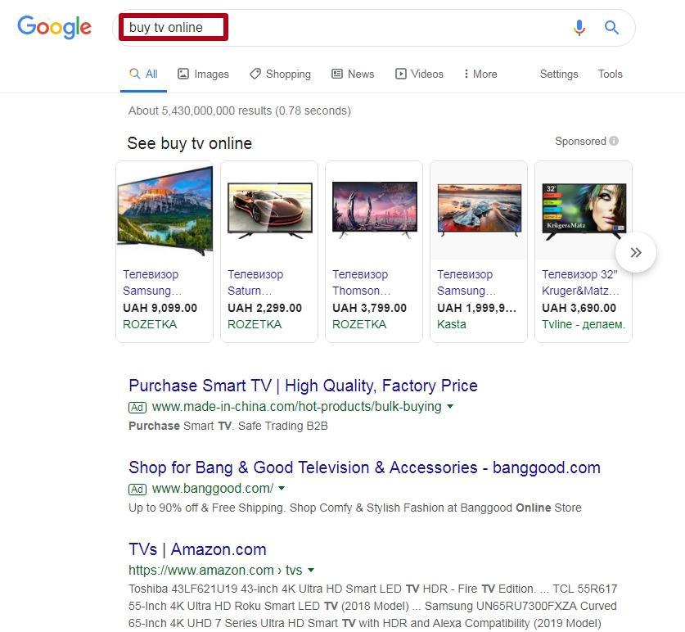Image resolution: width=685 pixels, height=632 pixels.
Task: Open 'Shop for Bang & Good Television' ad link
Action: point(364,467)
